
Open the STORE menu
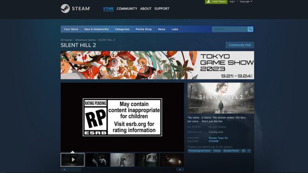pyautogui.click(x=109, y=8)
